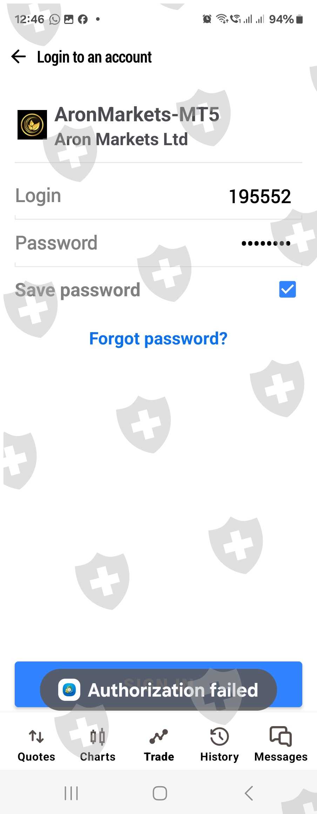The height and width of the screenshot is (814, 317).
Task: Tap Android system back chevron
Action: [x=249, y=793]
